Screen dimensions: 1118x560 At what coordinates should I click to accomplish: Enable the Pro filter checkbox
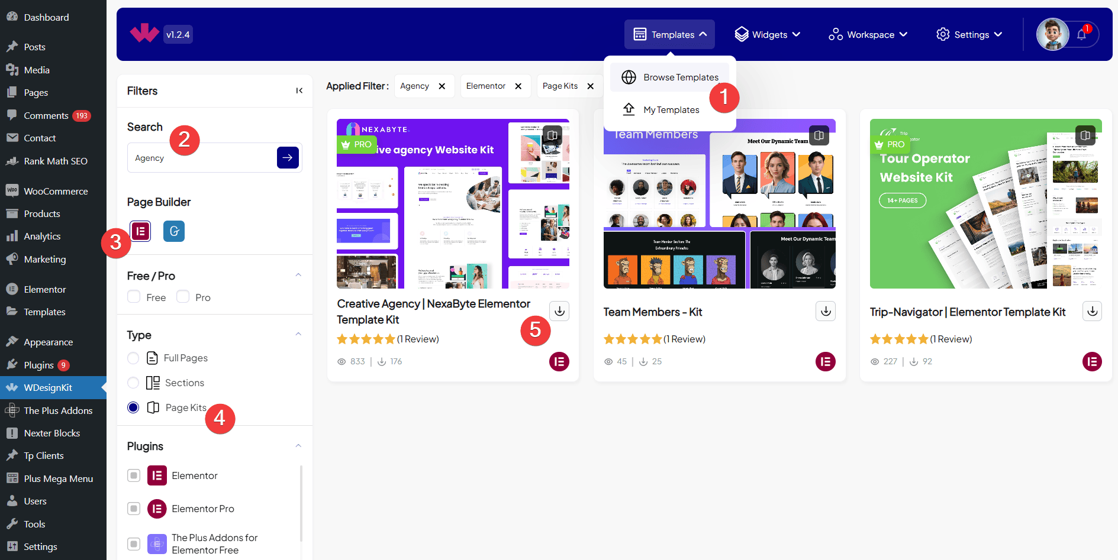[x=183, y=297]
